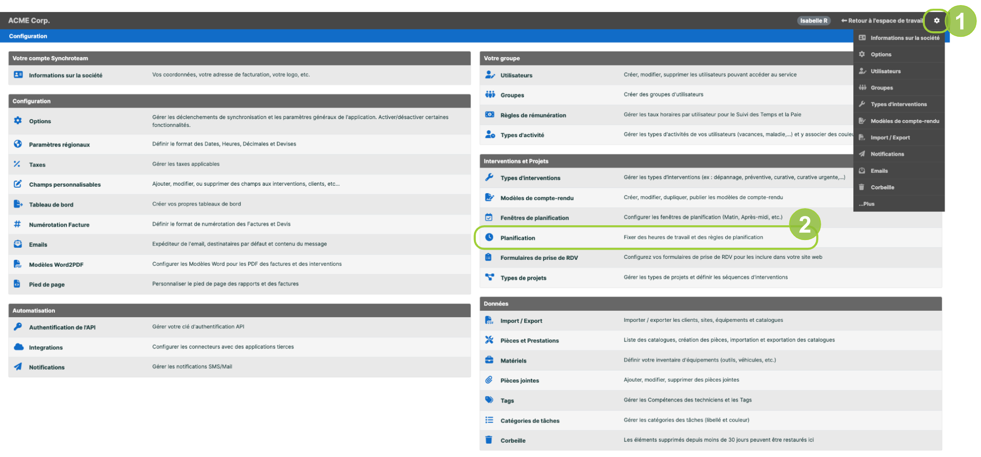981x457 pixels.
Task: Click the edit icon for Champs personnalisables
Action: click(x=18, y=184)
